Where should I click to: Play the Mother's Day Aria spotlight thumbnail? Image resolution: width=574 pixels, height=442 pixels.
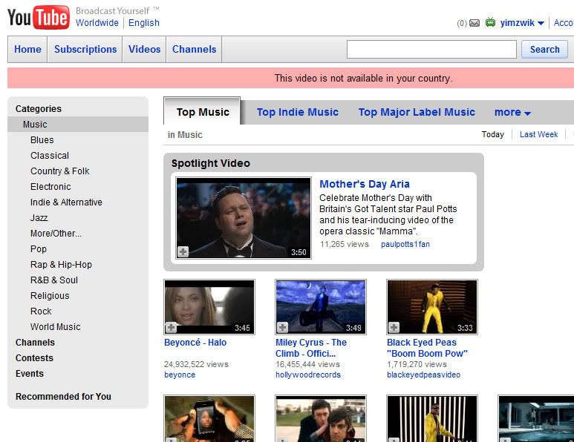244,218
